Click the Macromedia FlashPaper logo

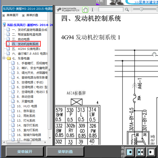point(68,10)
